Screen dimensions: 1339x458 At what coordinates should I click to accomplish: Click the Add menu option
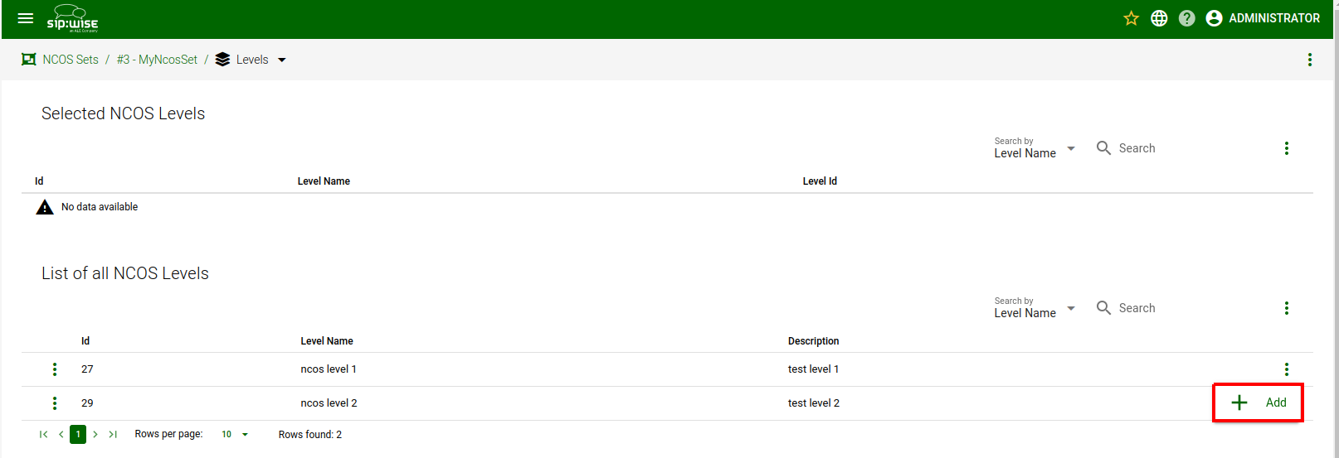1258,403
